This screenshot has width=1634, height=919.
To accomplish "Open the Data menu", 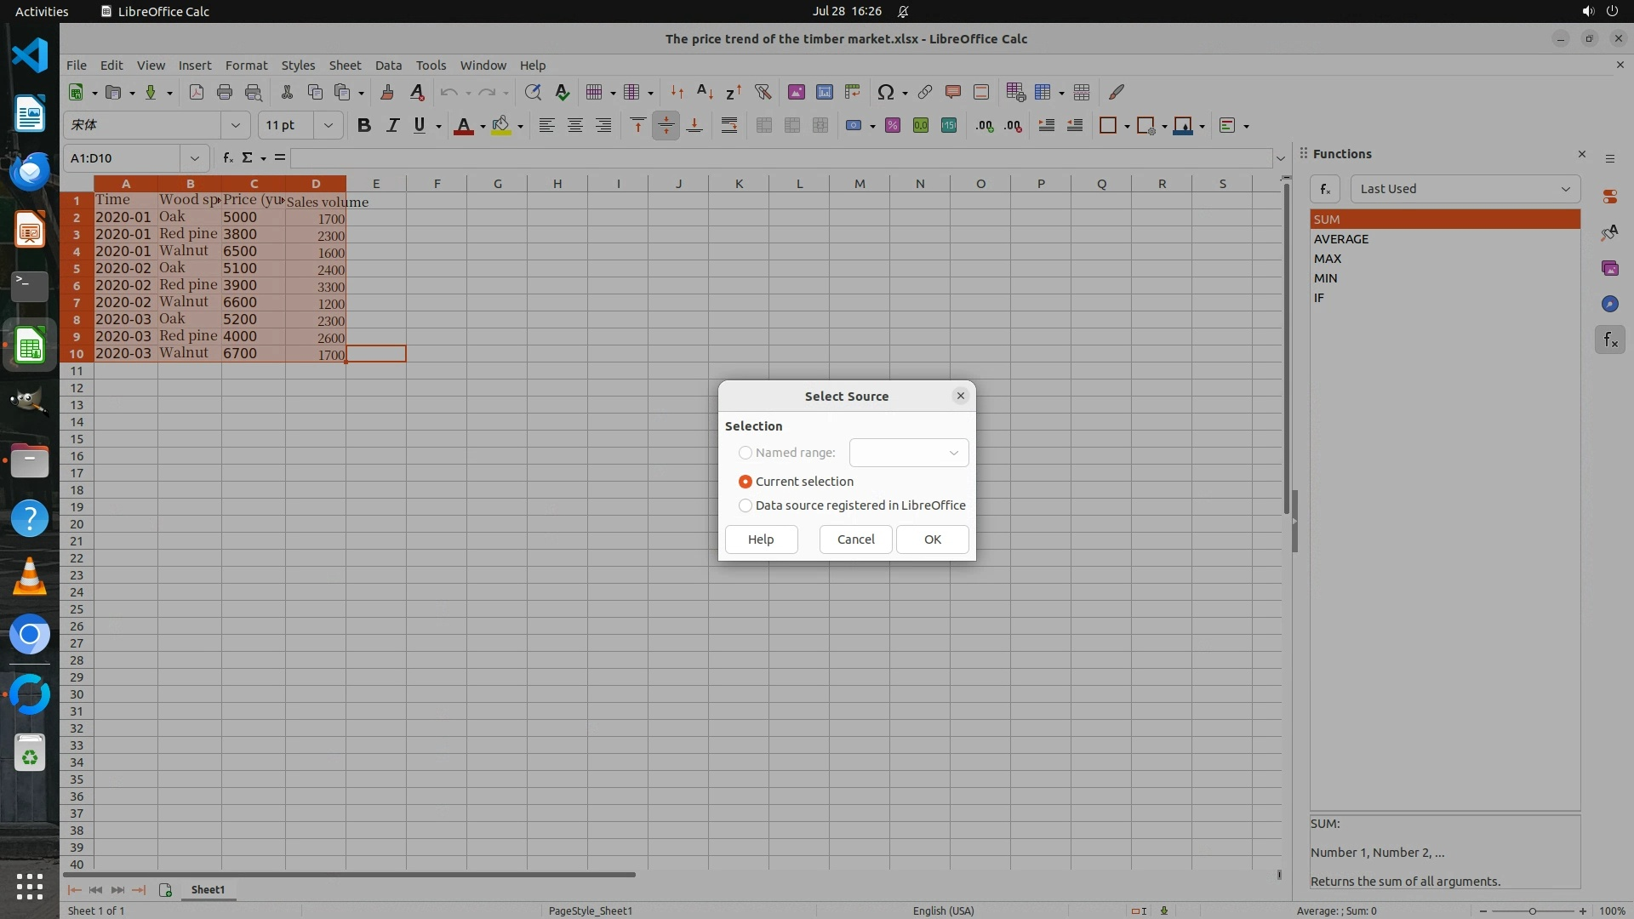I will (388, 66).
